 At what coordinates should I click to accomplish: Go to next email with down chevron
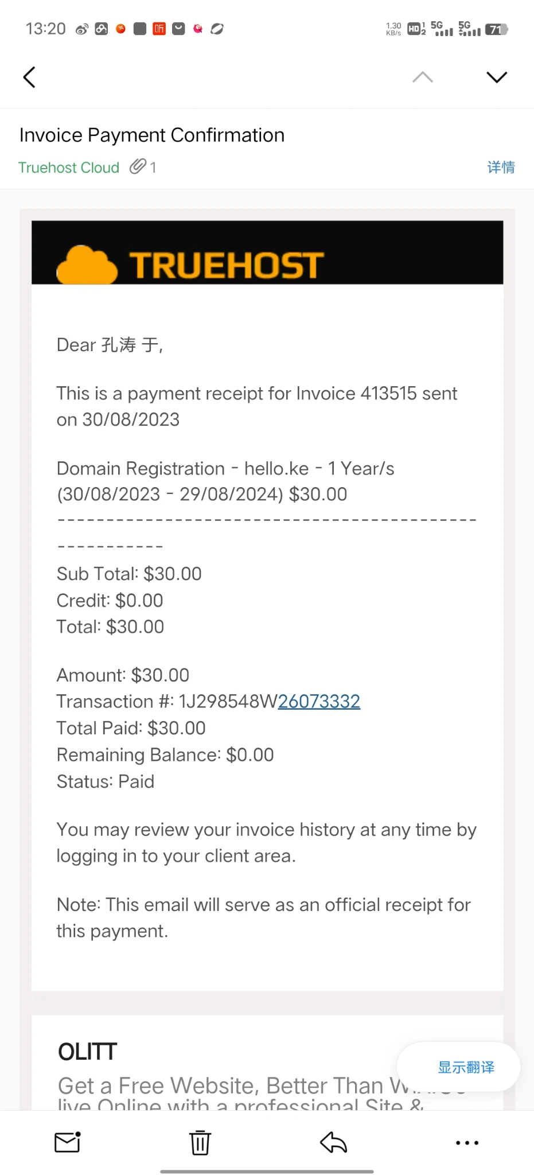(x=496, y=77)
